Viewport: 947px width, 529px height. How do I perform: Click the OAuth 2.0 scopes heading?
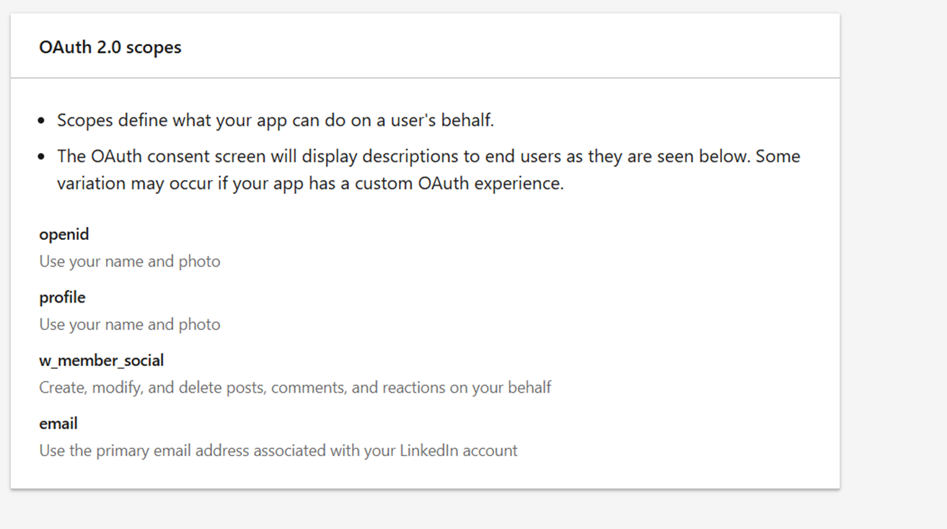pyautogui.click(x=110, y=48)
